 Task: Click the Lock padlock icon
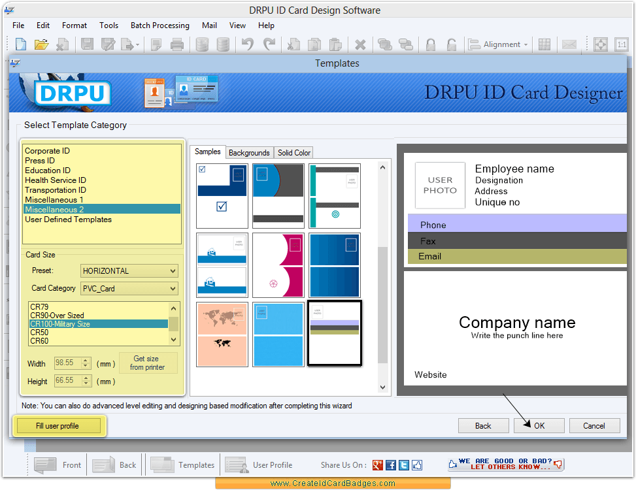(x=431, y=44)
